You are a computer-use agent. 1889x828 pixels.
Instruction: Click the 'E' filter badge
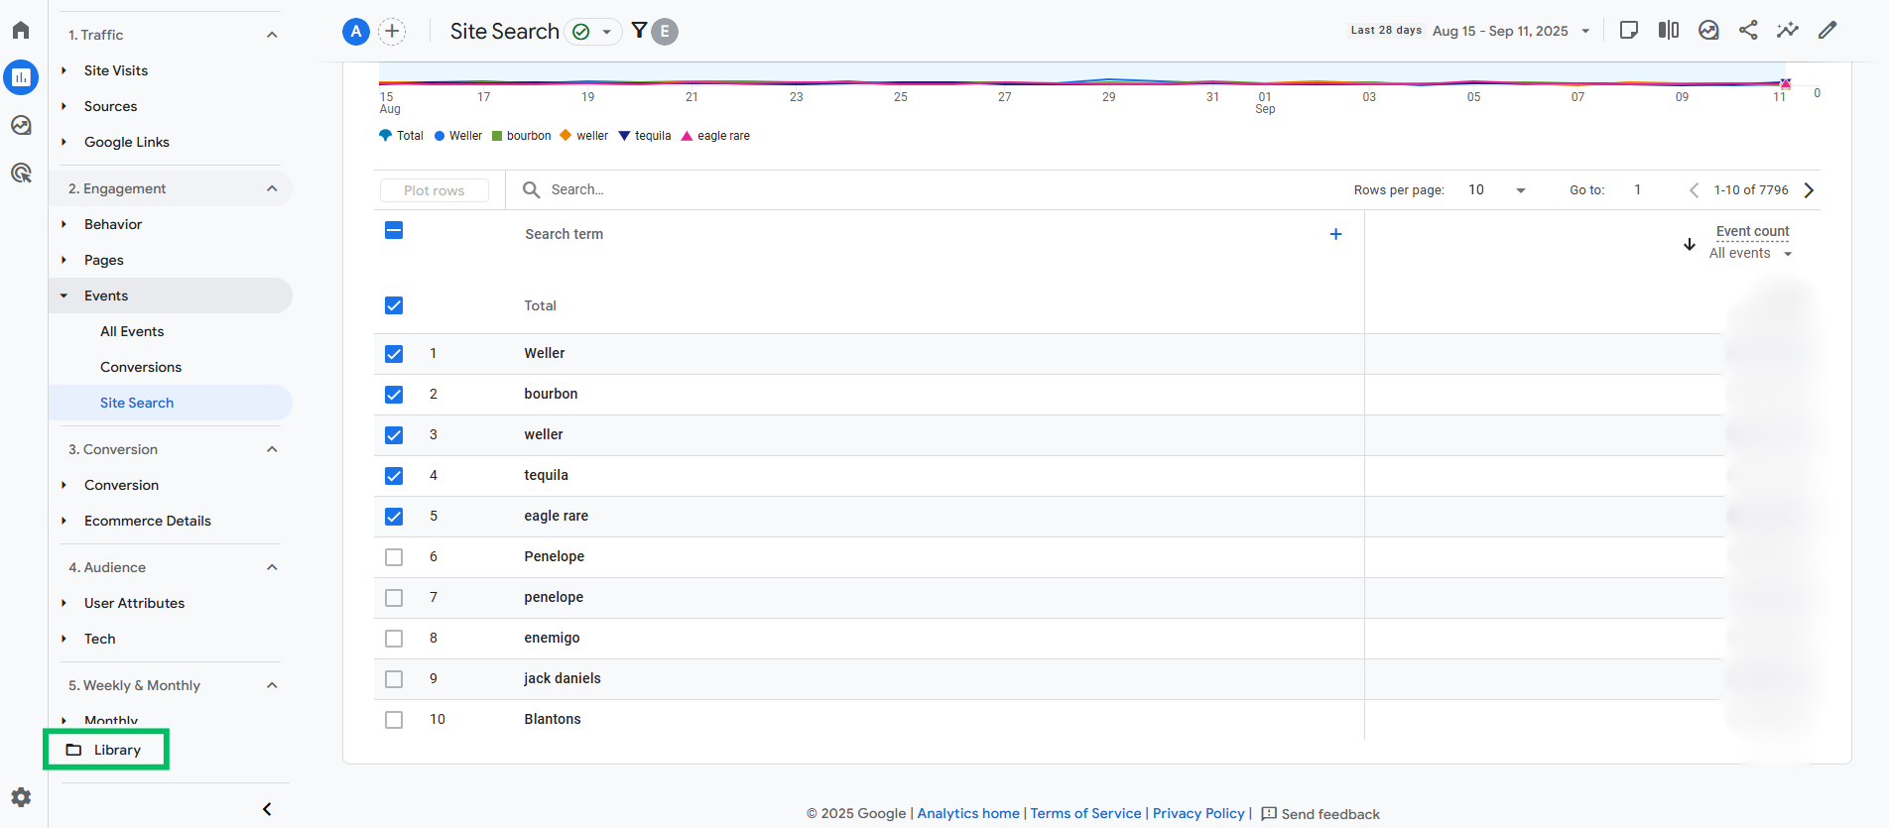[665, 32]
